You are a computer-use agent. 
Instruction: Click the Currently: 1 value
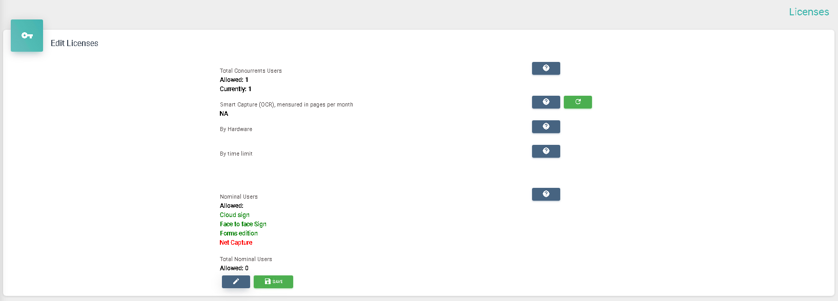236,89
